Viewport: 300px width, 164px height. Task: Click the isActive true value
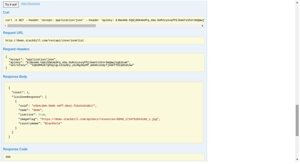tap(42, 115)
